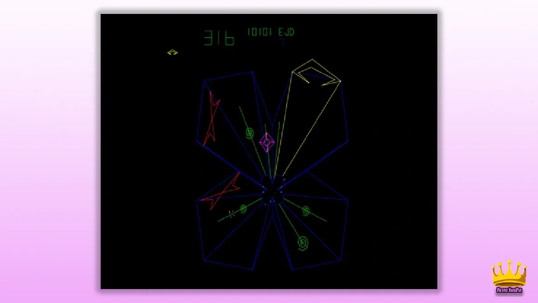
Task: Click the blue level number under EJD
Action: [282, 41]
